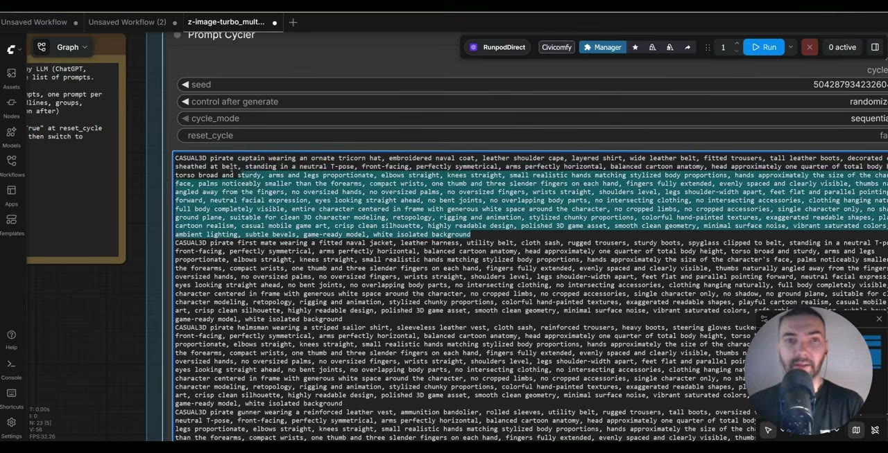Image resolution: width=888 pixels, height=453 pixels.
Task: Decrement seed with left arrow
Action: 185,85
